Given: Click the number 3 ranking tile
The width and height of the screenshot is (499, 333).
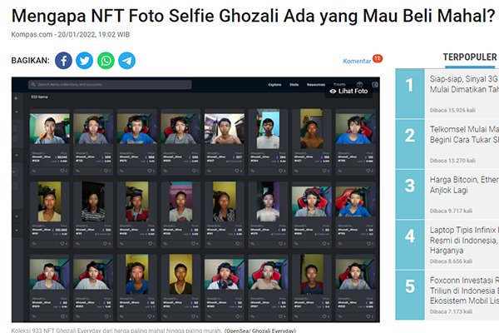Looking at the screenshot, I should point(410,194).
